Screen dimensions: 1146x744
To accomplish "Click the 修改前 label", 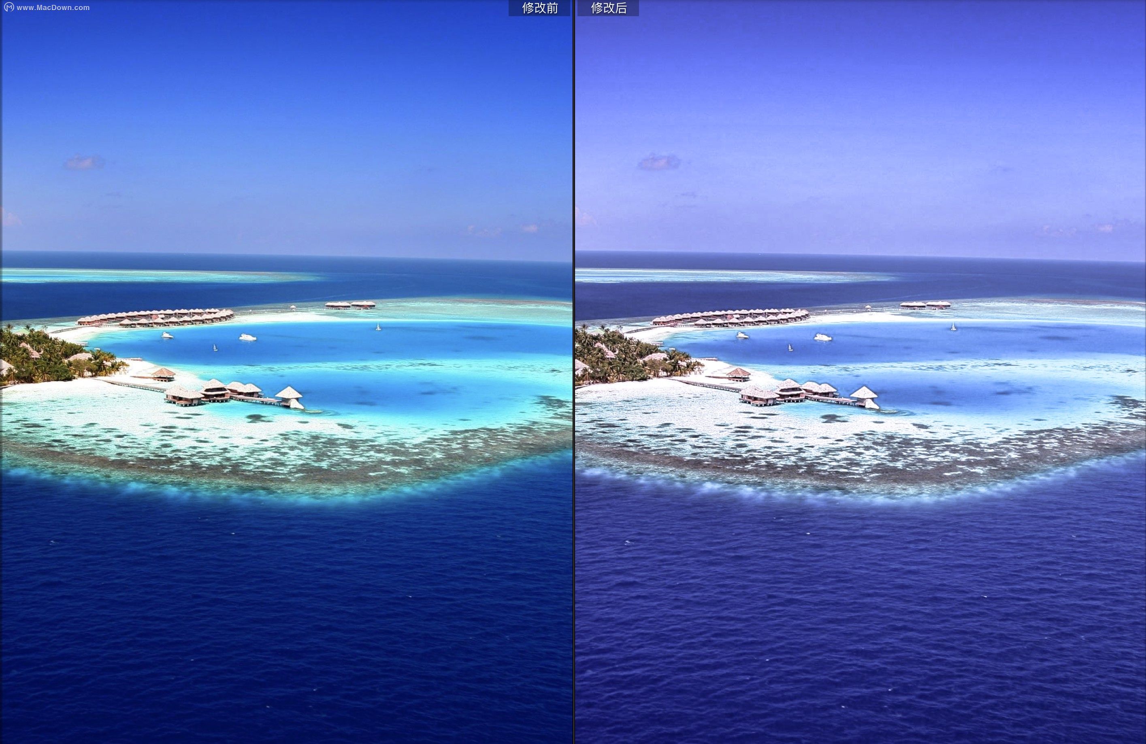I will [539, 8].
